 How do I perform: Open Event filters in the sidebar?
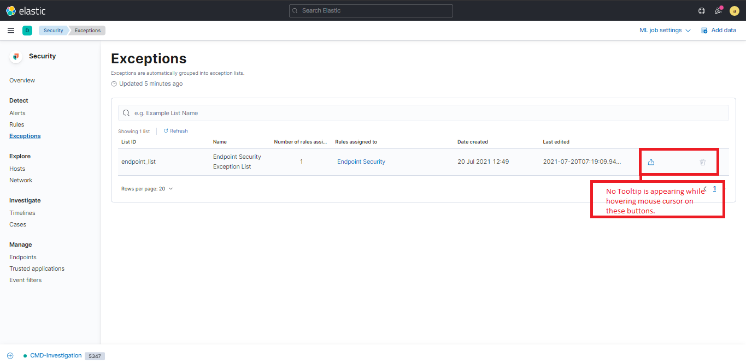(25, 280)
